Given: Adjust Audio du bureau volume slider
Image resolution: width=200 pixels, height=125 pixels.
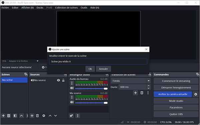Looking at the screenshot, I should pos(91,89).
